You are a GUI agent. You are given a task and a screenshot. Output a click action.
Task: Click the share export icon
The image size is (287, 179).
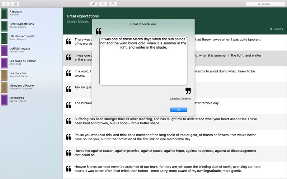(x=113, y=4)
